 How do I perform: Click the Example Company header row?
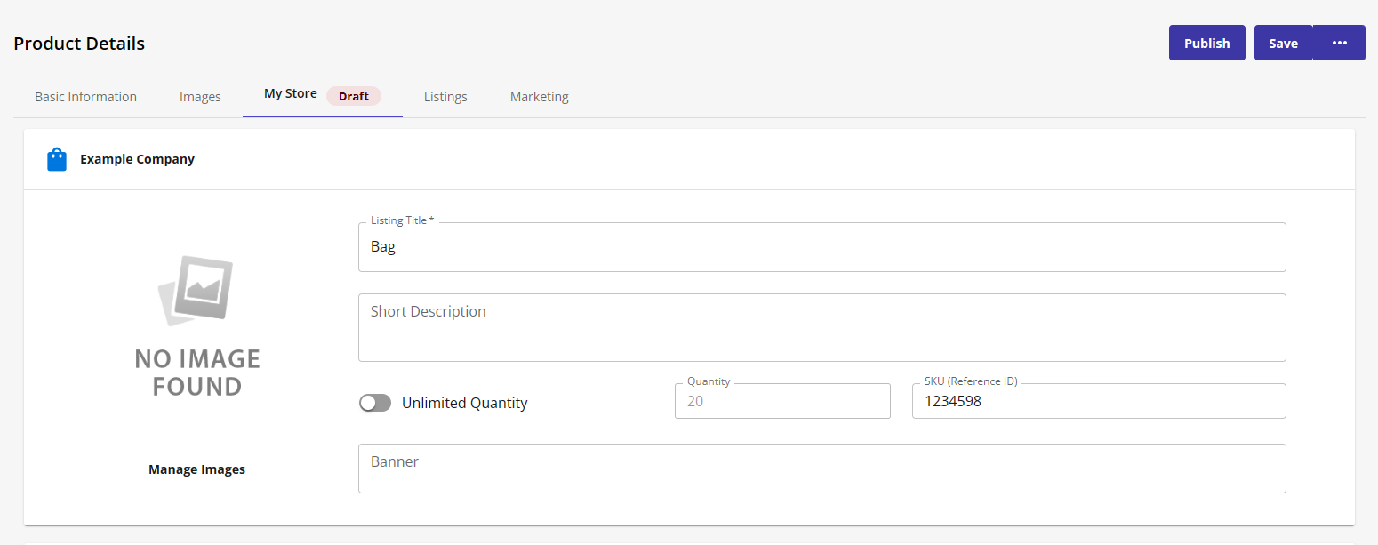pos(137,158)
